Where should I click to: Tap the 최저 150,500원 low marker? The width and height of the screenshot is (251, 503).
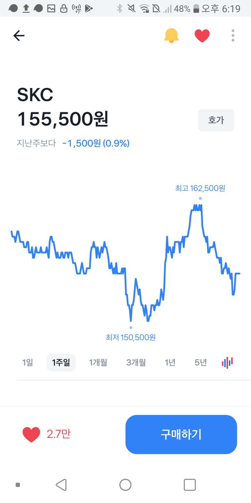[131, 337]
